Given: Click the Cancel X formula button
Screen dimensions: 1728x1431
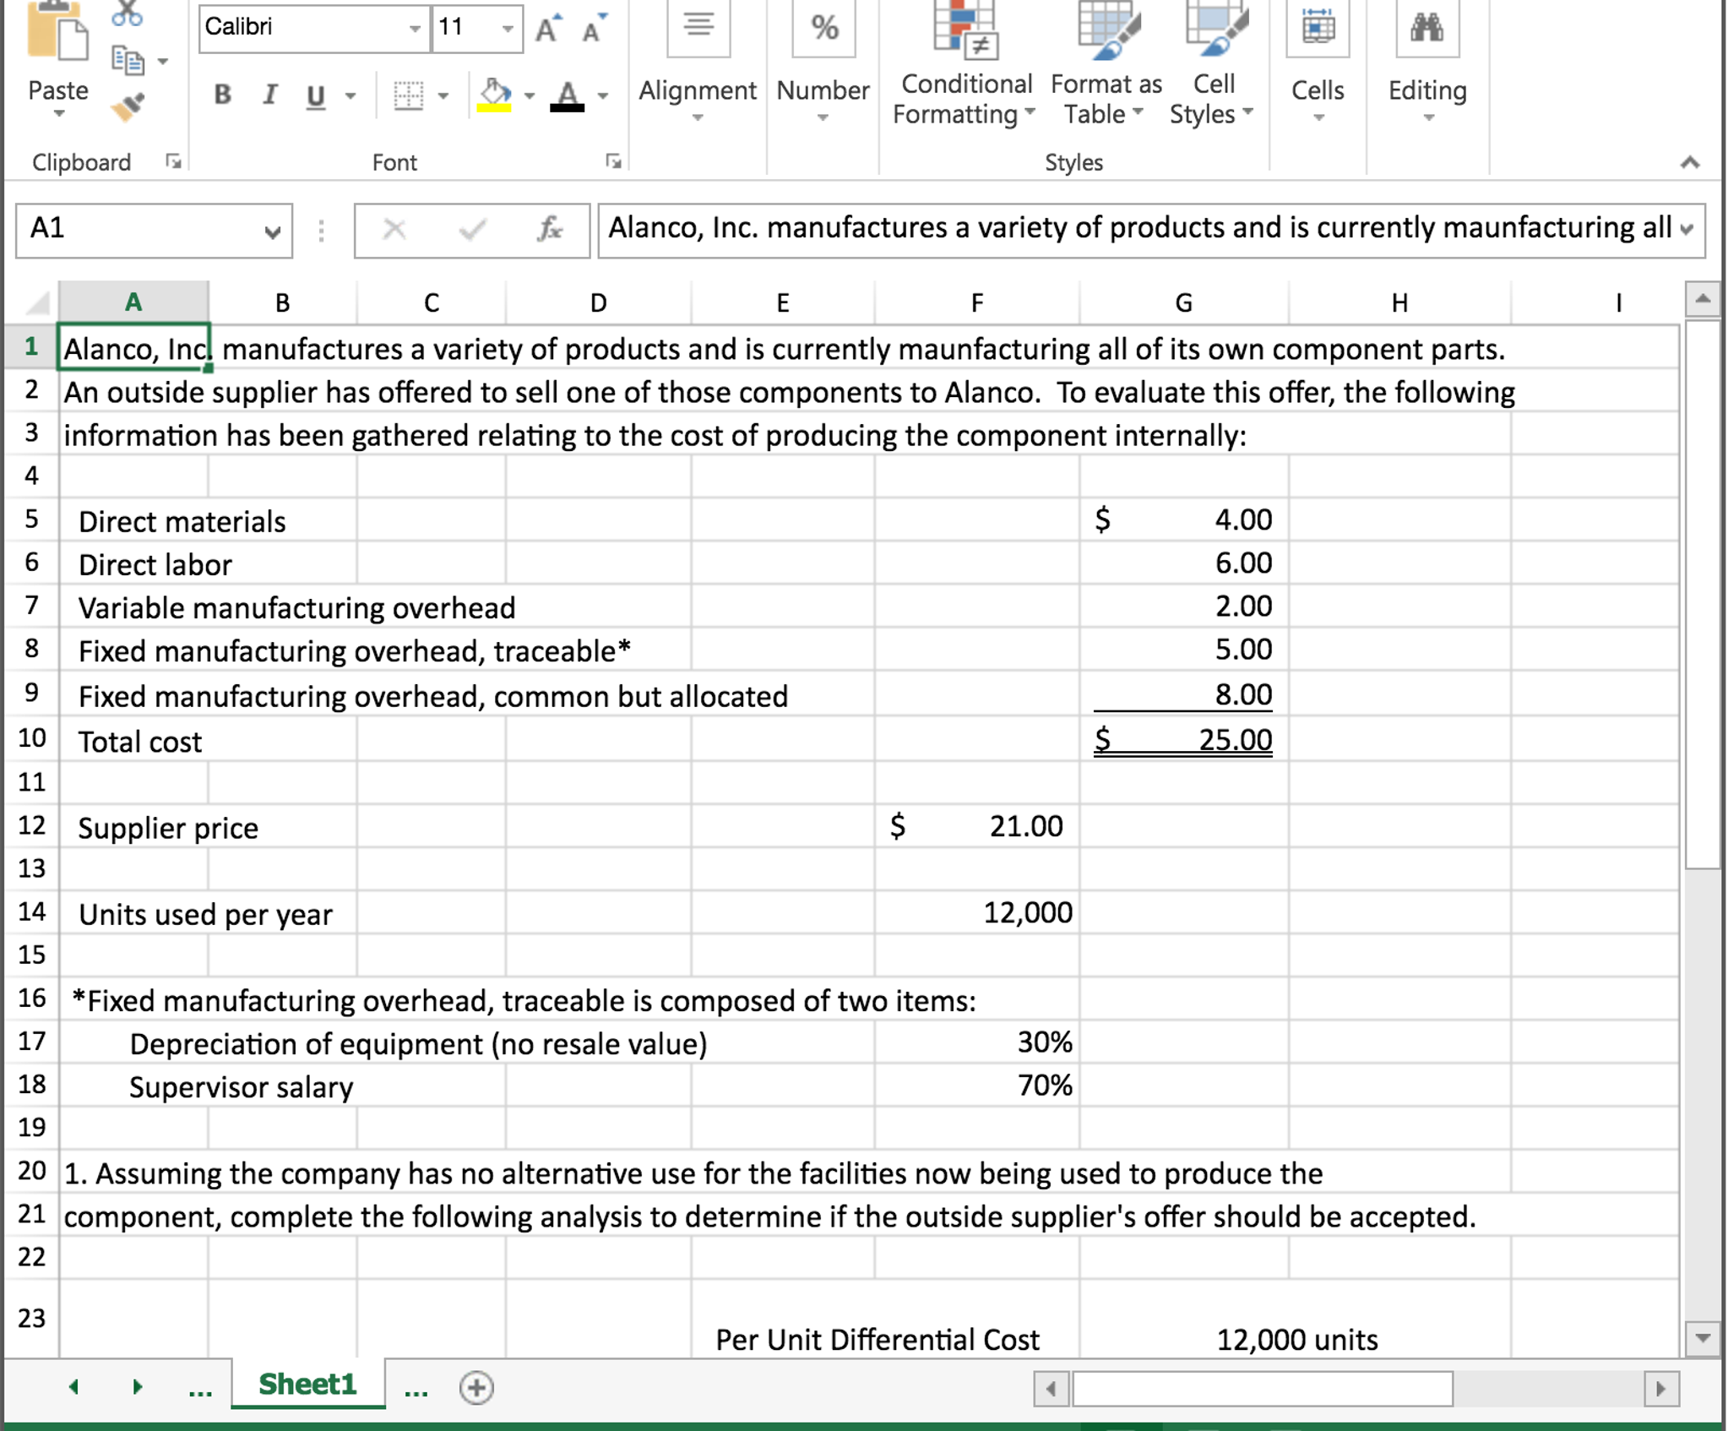Looking at the screenshot, I should 394,229.
